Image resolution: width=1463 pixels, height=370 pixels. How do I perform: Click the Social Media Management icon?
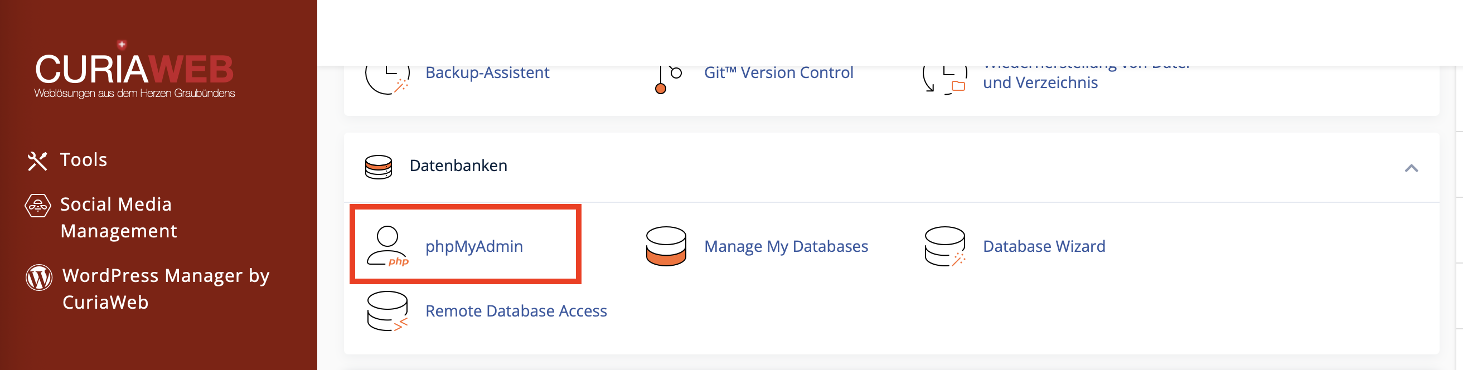pos(38,206)
